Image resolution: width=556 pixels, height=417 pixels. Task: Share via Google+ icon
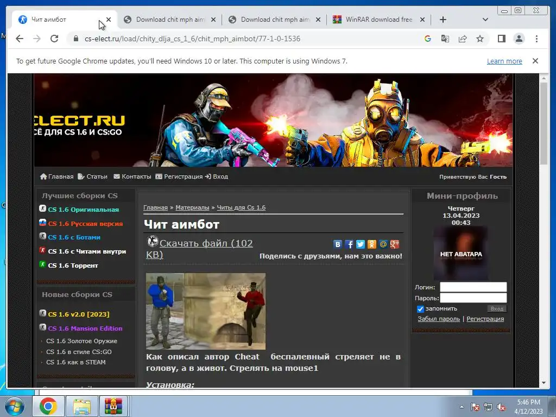click(x=394, y=244)
